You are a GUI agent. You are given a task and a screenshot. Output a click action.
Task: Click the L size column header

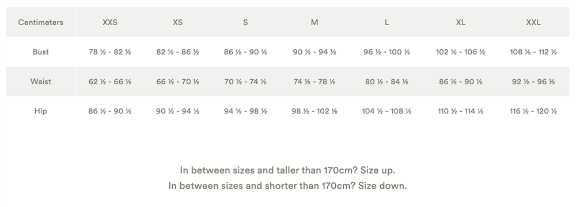tap(387, 22)
